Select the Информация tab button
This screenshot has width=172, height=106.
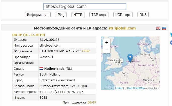click(38, 15)
